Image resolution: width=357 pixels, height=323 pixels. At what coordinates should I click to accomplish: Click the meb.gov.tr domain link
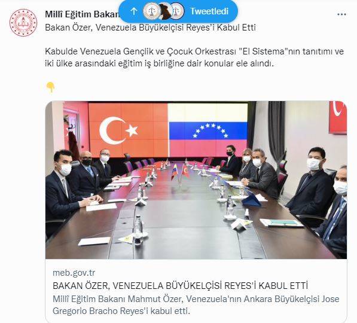pyautogui.click(x=74, y=272)
